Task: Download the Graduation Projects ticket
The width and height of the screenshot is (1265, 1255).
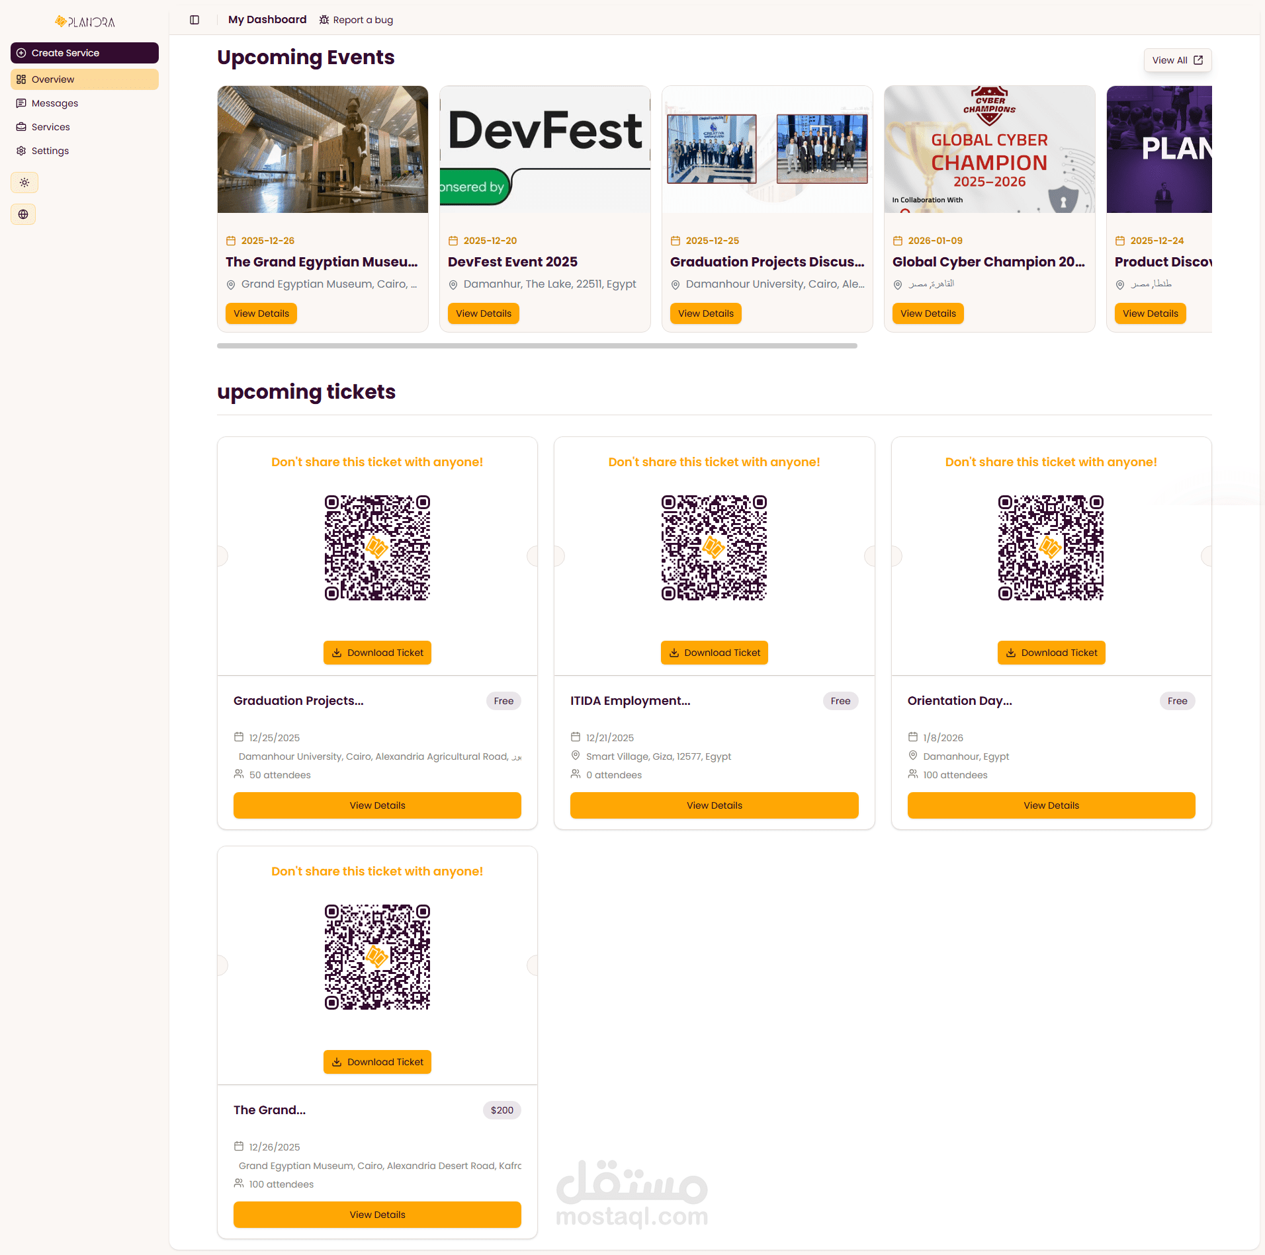Action: pyautogui.click(x=377, y=653)
